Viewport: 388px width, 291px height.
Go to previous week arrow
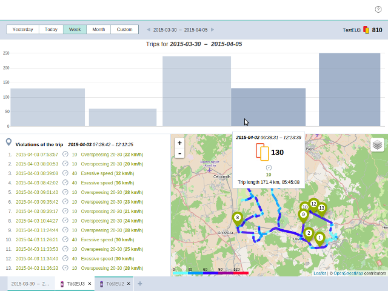tap(149, 30)
